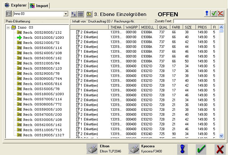This screenshot has height=155, width=228.
Task: Click into the Zusatz-Text input field
Action: pos(199,21)
